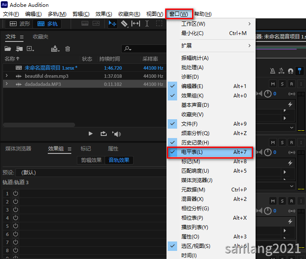Image resolution: width=306 pixels, height=259 pixels.
Task: Toggle power for effect slot 4
Action: click(15, 218)
